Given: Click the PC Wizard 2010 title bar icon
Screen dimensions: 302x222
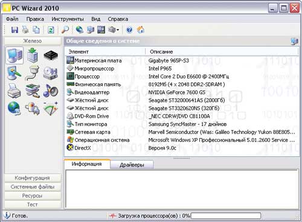Looking at the screenshot, I should click(x=7, y=8).
